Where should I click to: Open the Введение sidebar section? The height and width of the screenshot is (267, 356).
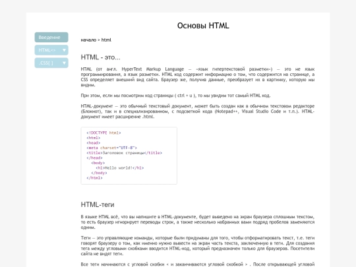pyautogui.click(x=51, y=37)
